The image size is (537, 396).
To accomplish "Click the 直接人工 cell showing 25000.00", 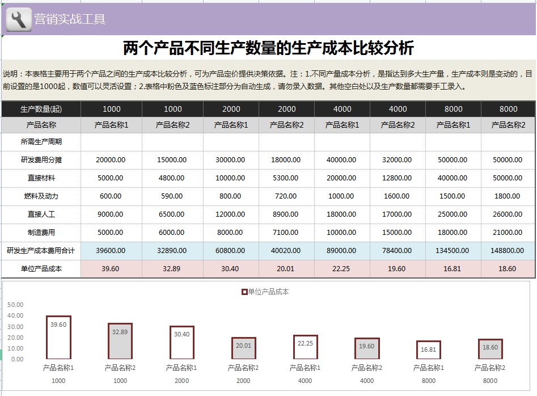I will (x=453, y=214).
